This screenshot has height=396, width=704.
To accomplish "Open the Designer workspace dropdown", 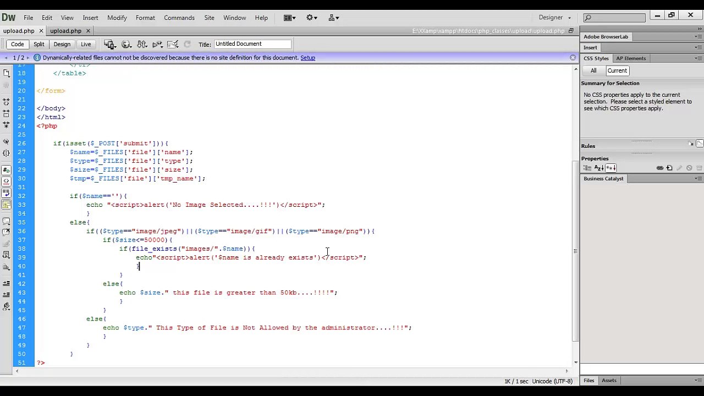I will 554,18.
